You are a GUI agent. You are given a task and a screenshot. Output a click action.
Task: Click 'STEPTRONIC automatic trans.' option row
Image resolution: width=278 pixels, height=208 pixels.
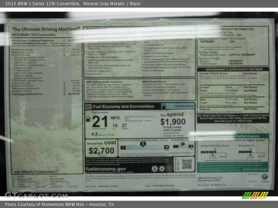46,80
